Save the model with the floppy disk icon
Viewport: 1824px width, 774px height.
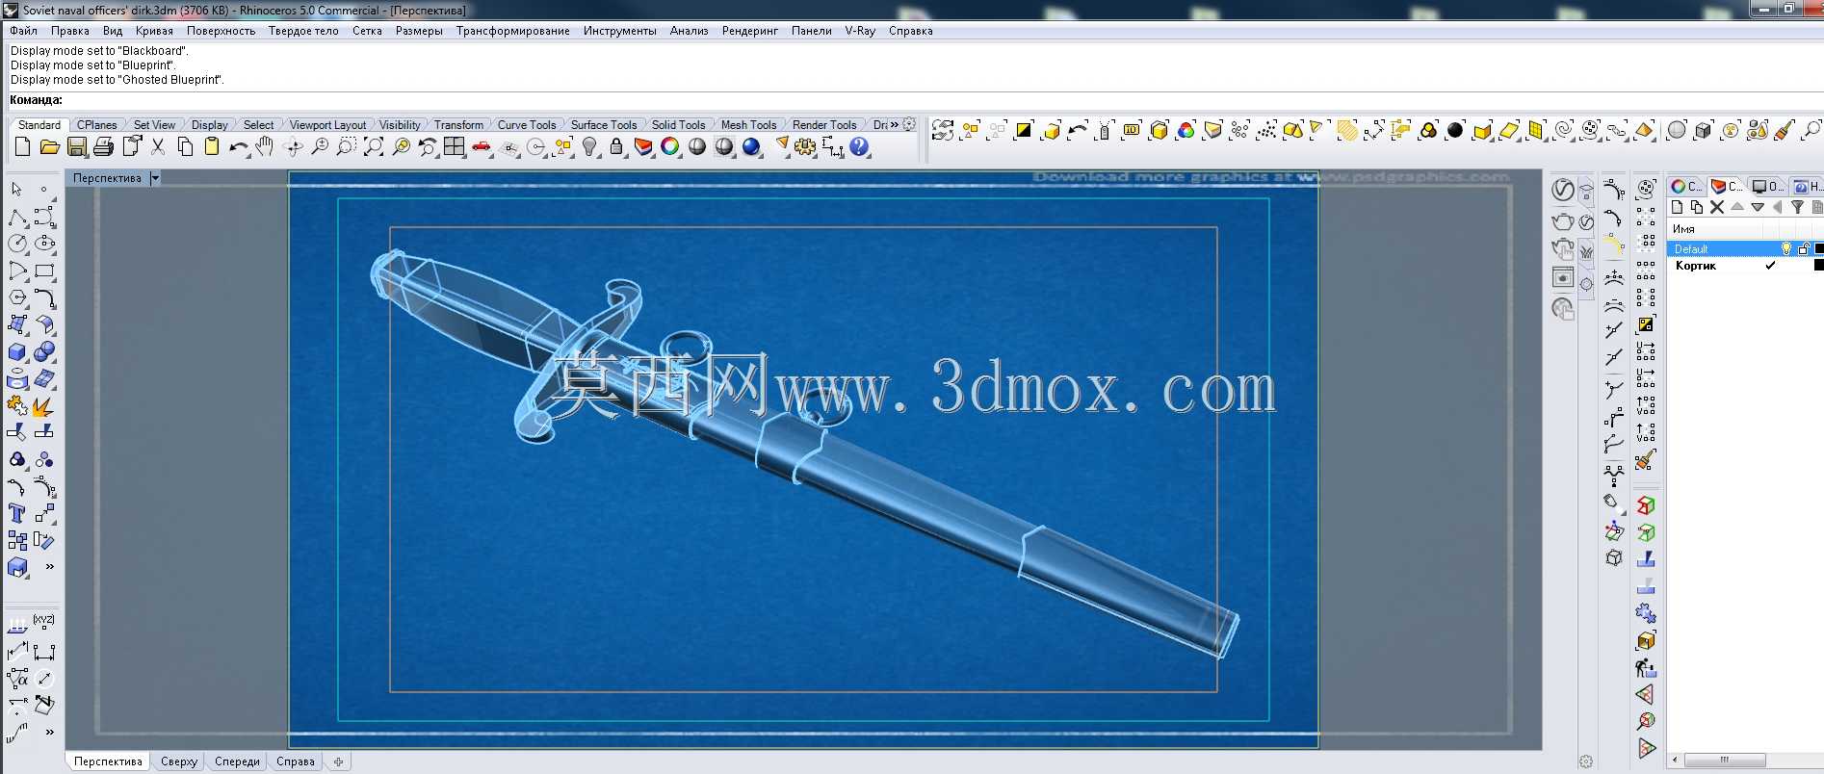click(77, 147)
